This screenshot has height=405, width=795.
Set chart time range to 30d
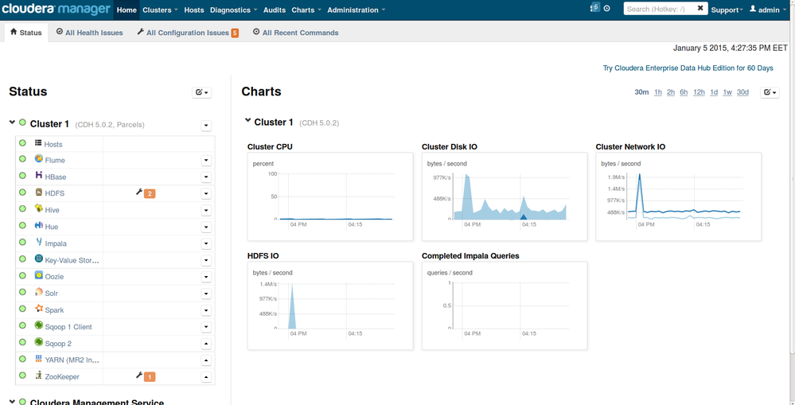tap(742, 92)
